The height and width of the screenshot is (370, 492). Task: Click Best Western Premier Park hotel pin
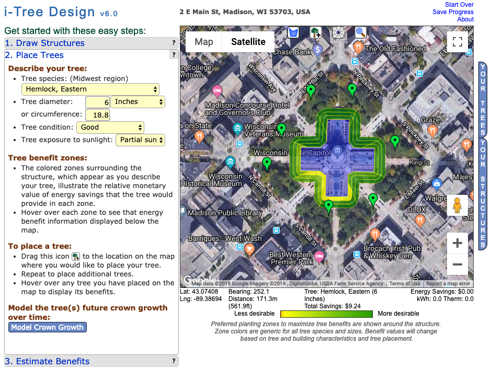pos(319,257)
